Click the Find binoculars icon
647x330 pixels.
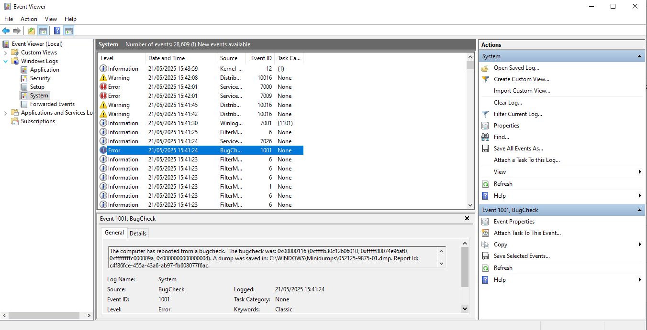coord(485,137)
